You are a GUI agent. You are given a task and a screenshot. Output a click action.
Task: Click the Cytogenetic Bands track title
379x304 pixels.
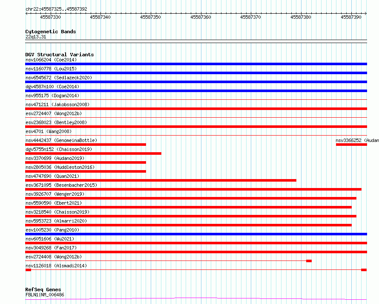[51, 32]
